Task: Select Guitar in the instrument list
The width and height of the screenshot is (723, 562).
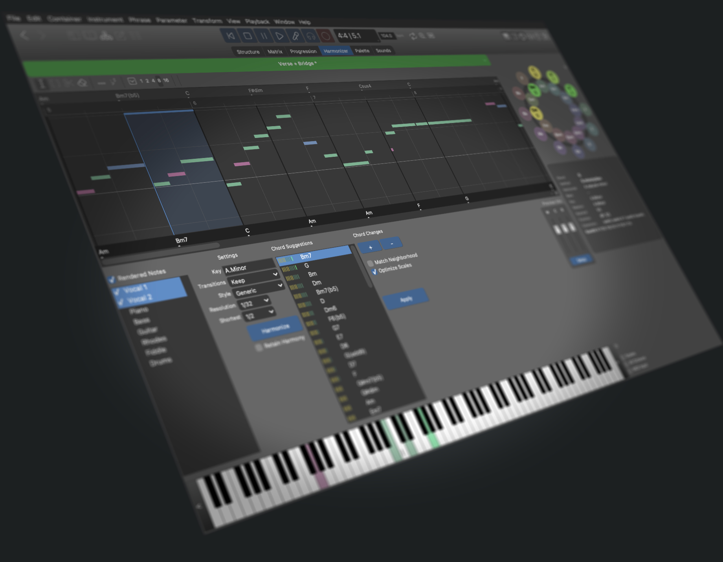Action: (x=147, y=331)
